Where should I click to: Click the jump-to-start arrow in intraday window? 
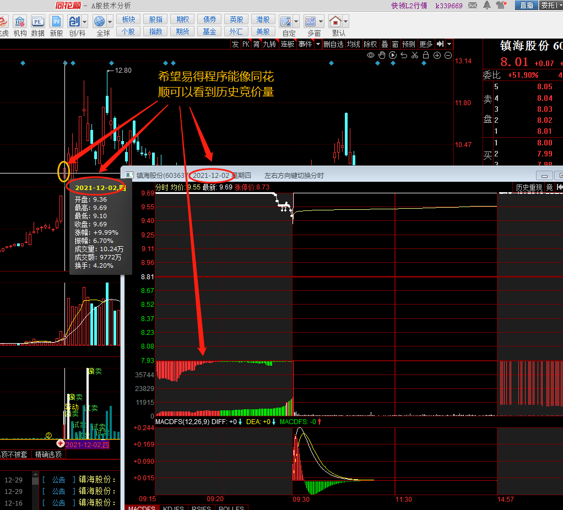[559, 187]
